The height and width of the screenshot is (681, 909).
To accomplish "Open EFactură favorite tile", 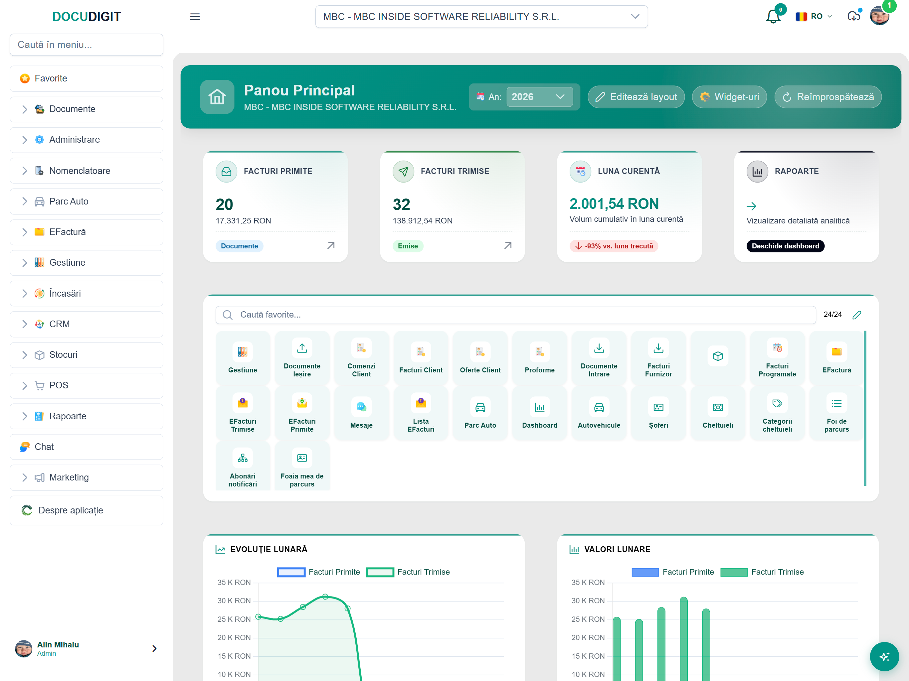I will (x=836, y=358).
